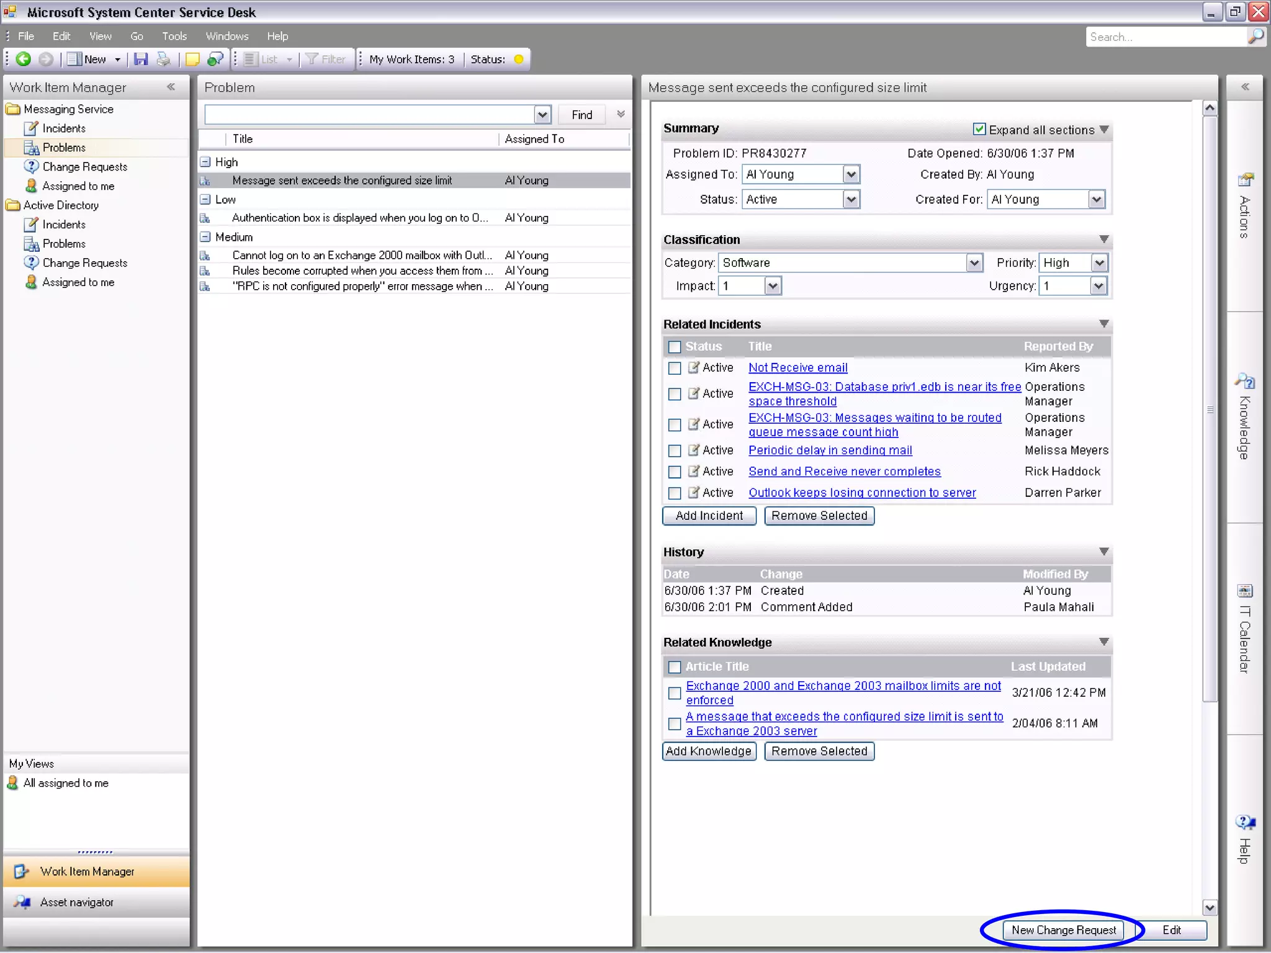1271x953 pixels.
Task: Click the yellow Status indicator dot
Action: coord(519,59)
